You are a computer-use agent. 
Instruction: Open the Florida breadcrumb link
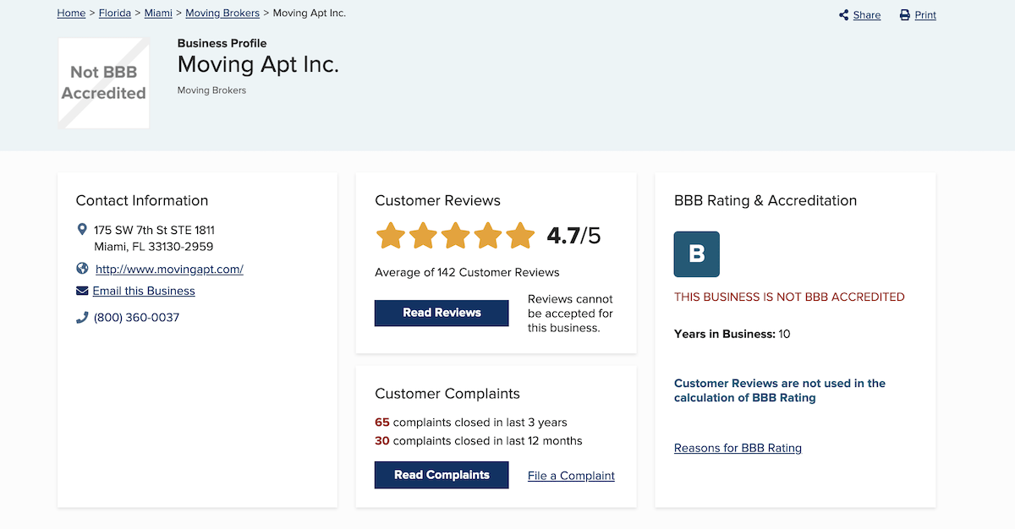(x=115, y=14)
